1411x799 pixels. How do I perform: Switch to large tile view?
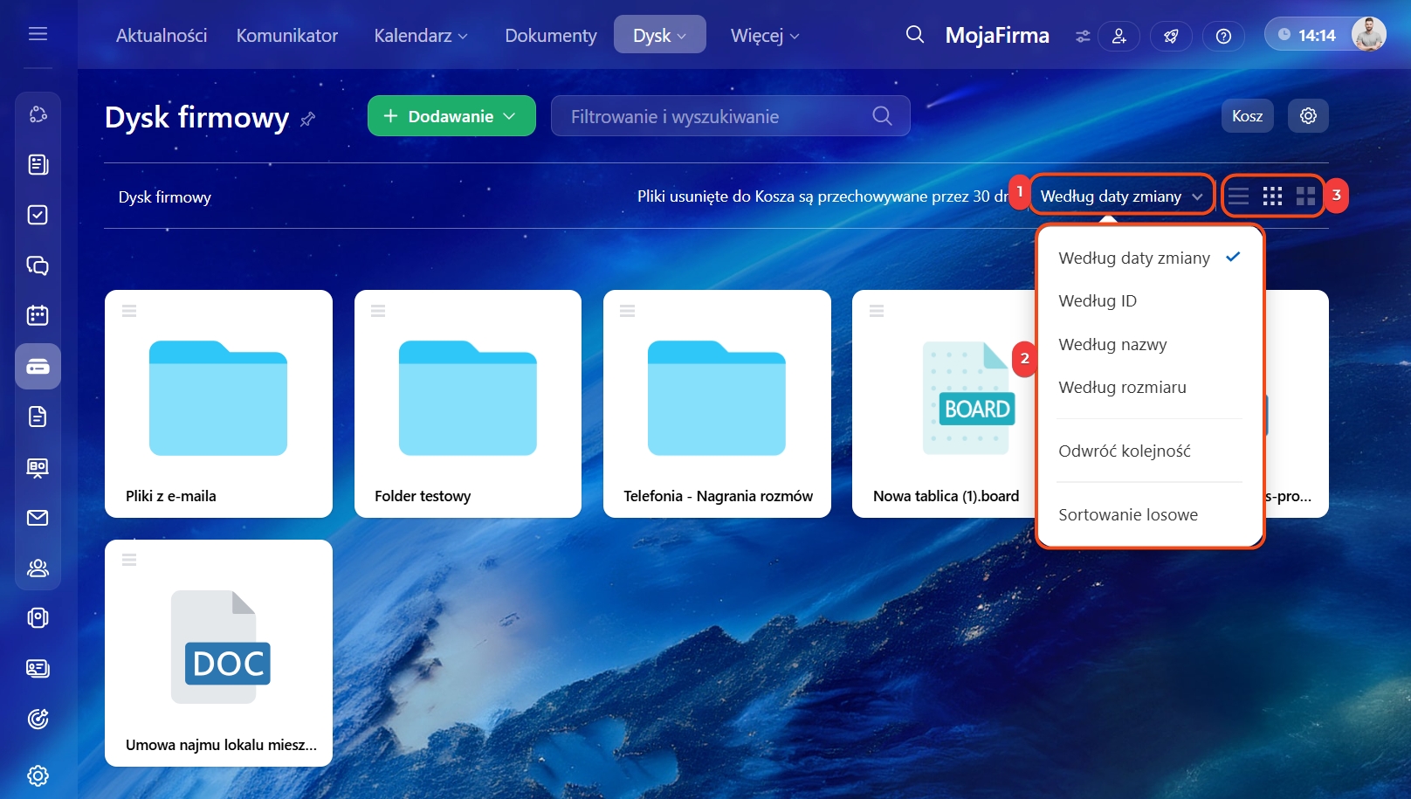[x=1305, y=196]
